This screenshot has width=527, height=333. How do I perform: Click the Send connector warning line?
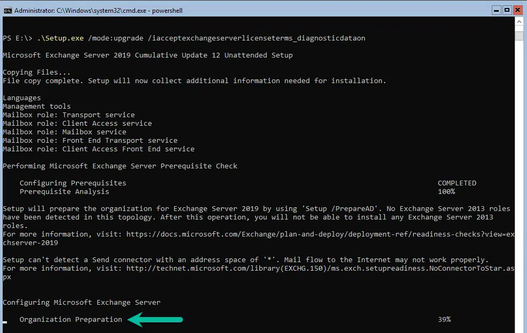point(245,260)
